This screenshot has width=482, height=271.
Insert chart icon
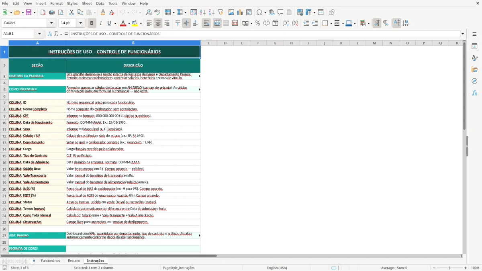(240, 12)
